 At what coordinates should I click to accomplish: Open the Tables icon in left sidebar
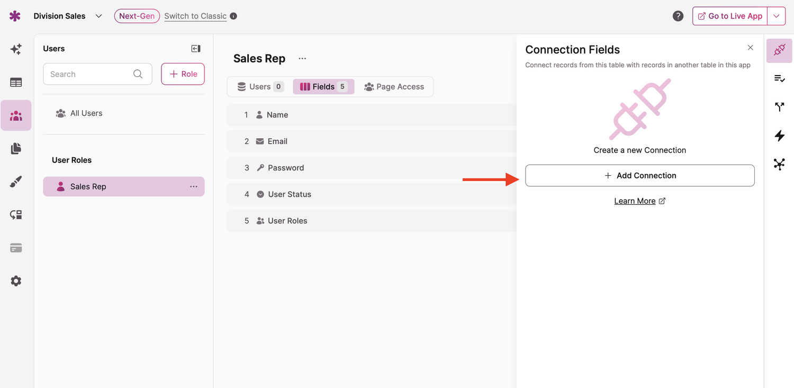click(16, 82)
